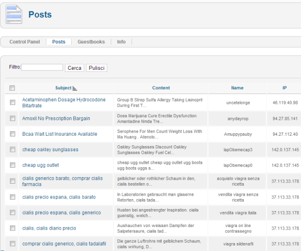Check the cialis, cialis diario precio checkbox
301x251 pixels.
[12, 228]
